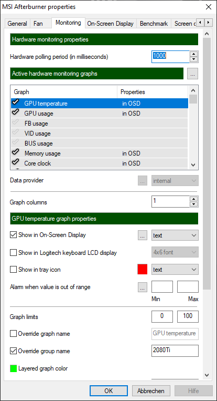
Task: Select the VID usage row
Action: point(100,133)
